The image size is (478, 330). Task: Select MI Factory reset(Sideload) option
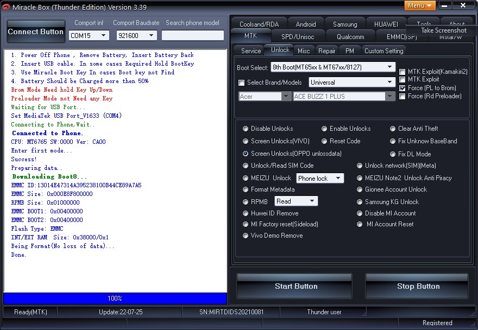[x=246, y=224]
